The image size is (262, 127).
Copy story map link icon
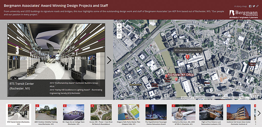tap(257, 6)
